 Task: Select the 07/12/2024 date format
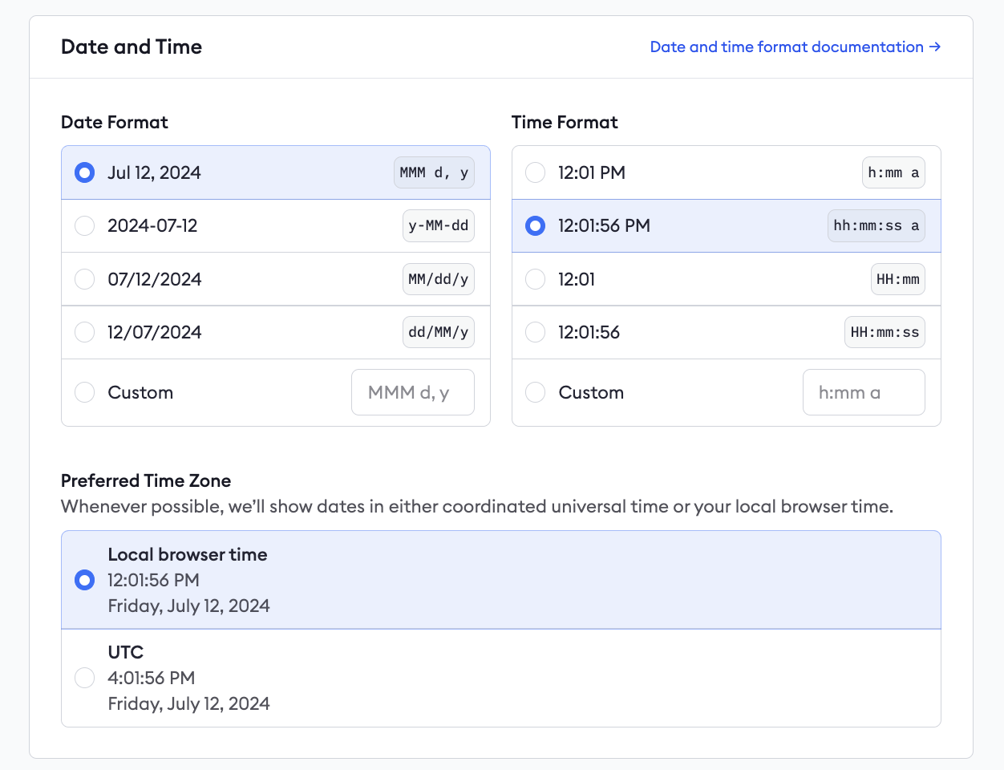click(x=85, y=279)
